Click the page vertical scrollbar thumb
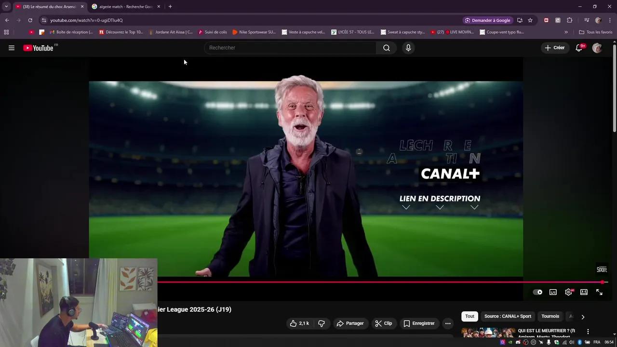Image resolution: width=617 pixels, height=347 pixels. click(615, 88)
